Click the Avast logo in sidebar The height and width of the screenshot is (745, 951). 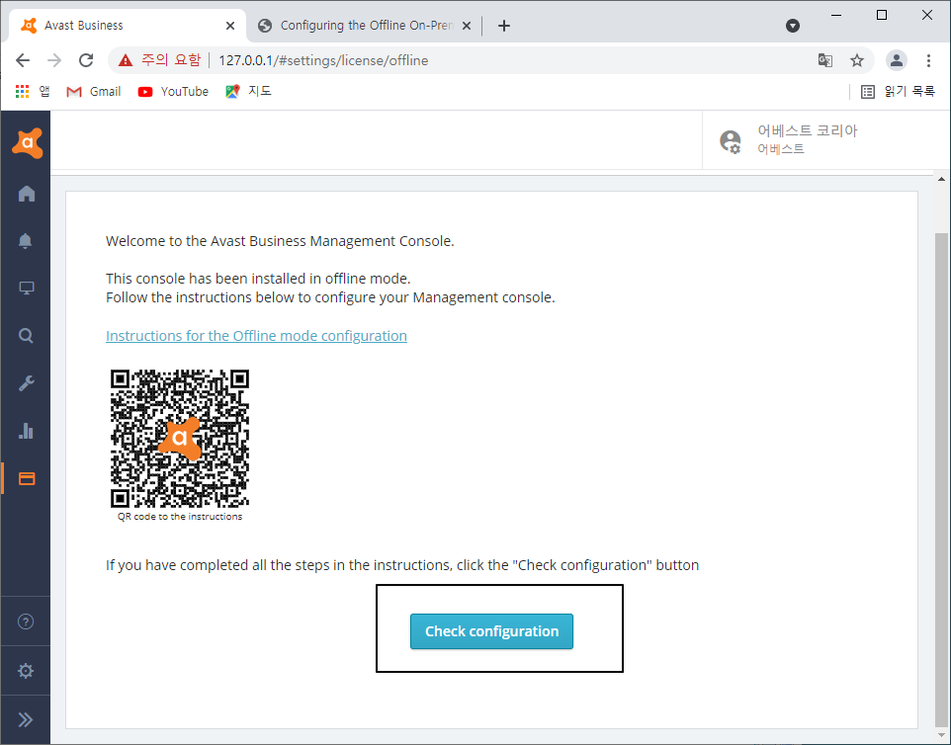point(28,143)
